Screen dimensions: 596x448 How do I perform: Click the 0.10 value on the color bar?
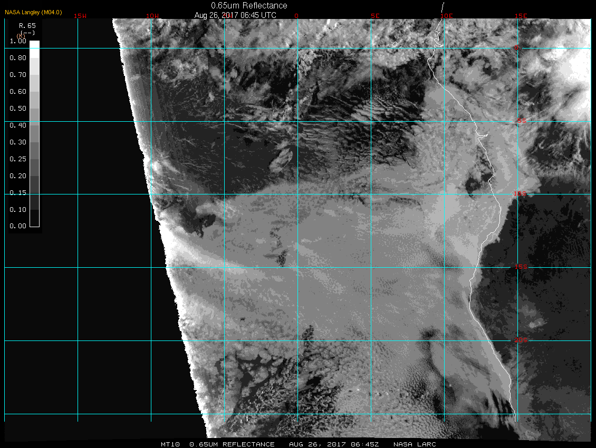pyautogui.click(x=18, y=210)
